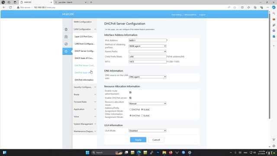Expand Forward Rules menu section

85,102
